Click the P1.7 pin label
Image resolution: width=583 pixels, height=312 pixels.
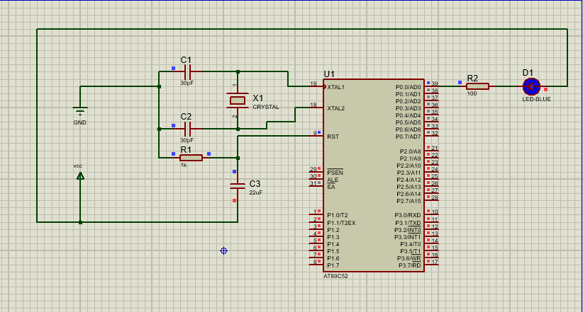[333, 265]
